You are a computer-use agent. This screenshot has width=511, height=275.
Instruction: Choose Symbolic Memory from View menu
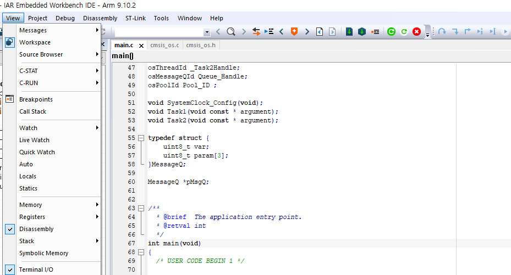tap(43, 253)
